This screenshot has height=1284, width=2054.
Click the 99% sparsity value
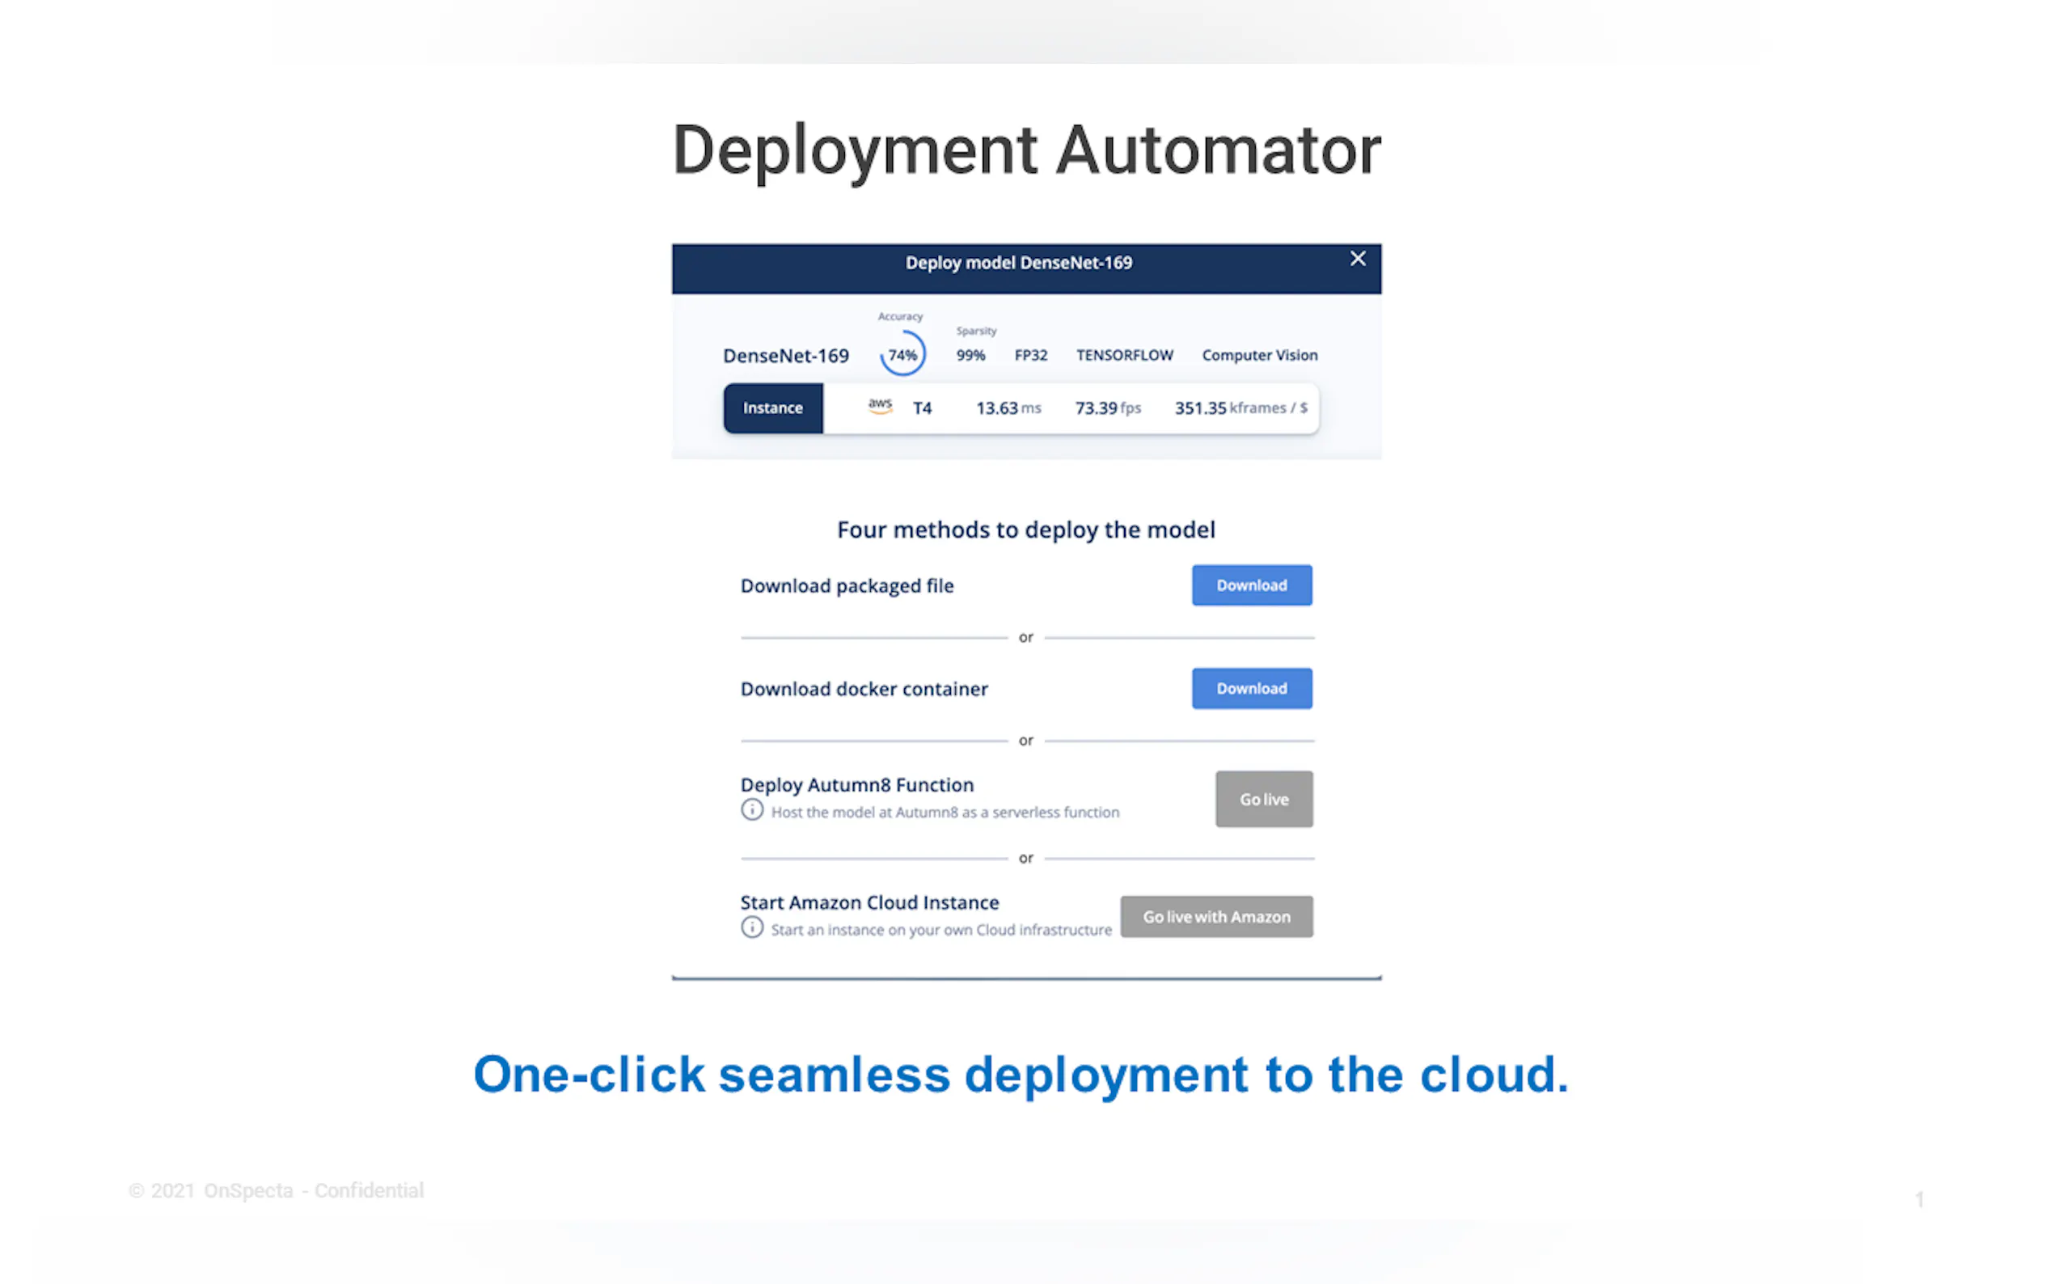(970, 355)
